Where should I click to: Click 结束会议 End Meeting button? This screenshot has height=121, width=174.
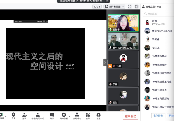point(130,116)
